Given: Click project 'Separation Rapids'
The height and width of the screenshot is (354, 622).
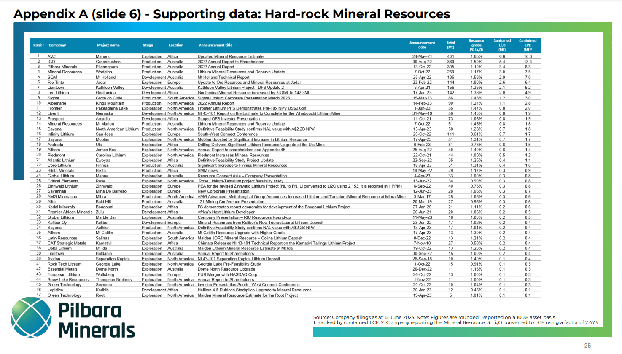Looking at the screenshot, I should click(x=113, y=259).
